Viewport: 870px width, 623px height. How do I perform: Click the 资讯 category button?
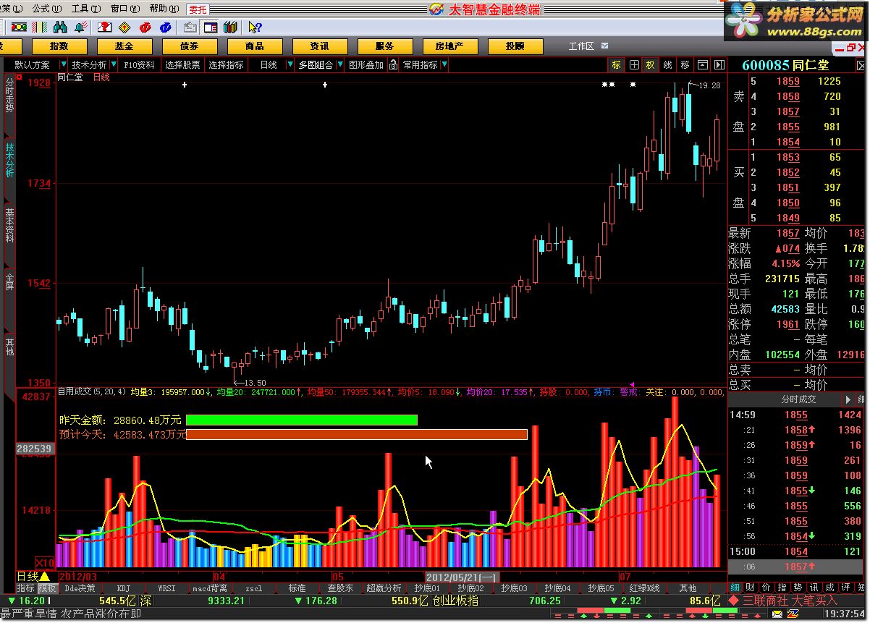click(320, 46)
